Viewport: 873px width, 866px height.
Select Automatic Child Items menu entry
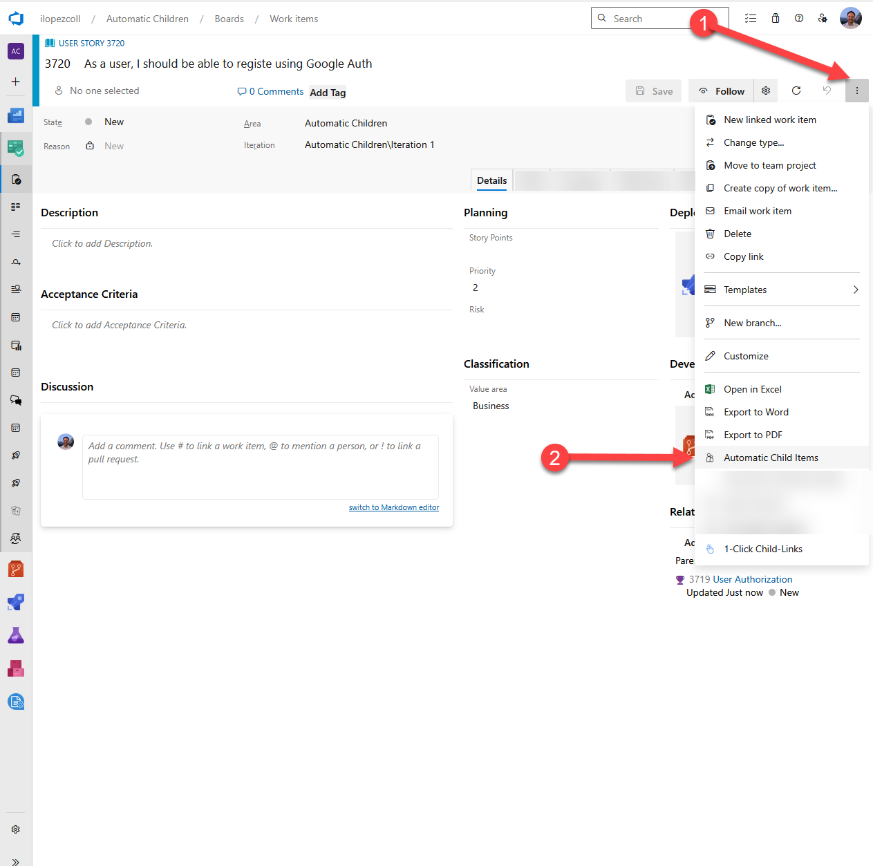click(771, 458)
